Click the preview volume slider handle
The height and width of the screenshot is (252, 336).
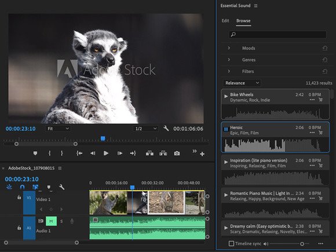pos(302,244)
